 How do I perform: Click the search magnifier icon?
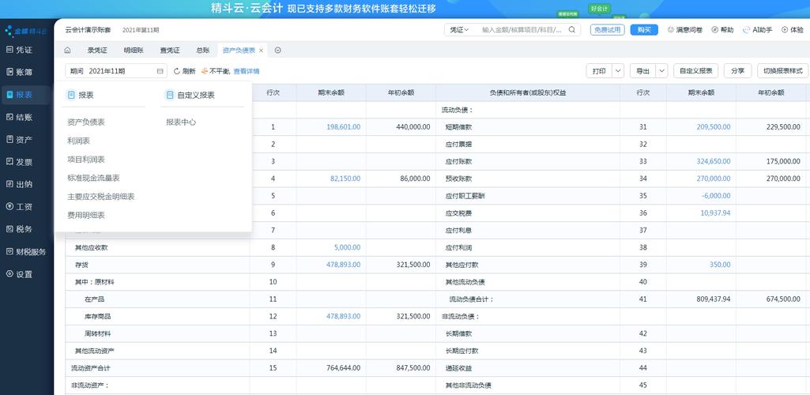click(572, 29)
